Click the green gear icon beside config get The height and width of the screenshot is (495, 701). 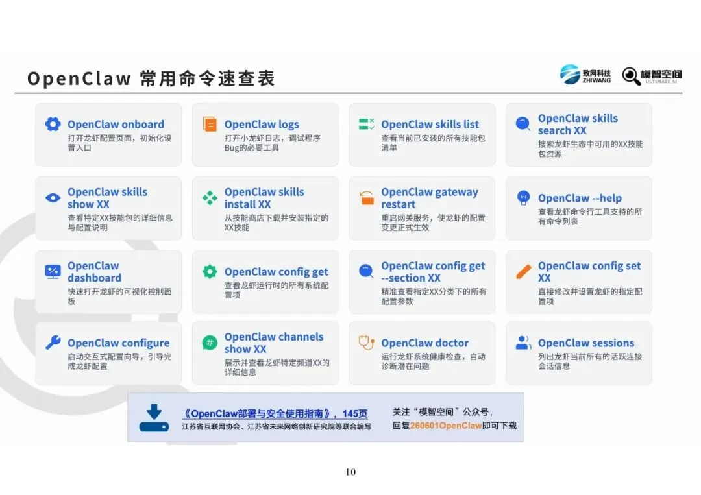pos(210,271)
